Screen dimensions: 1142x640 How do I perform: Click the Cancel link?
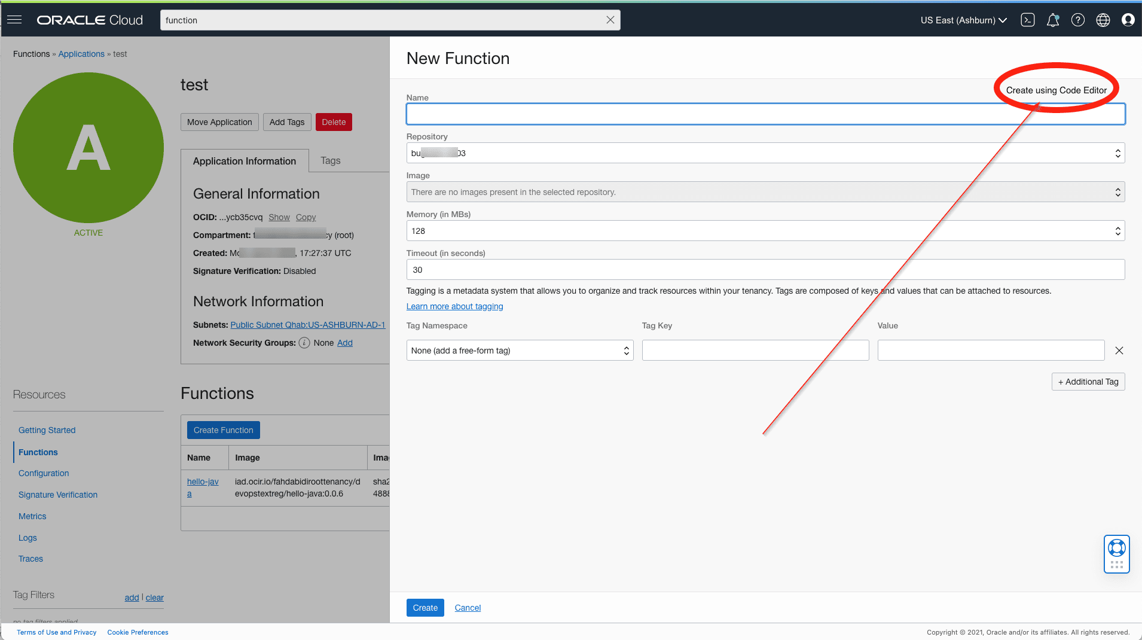[468, 608]
